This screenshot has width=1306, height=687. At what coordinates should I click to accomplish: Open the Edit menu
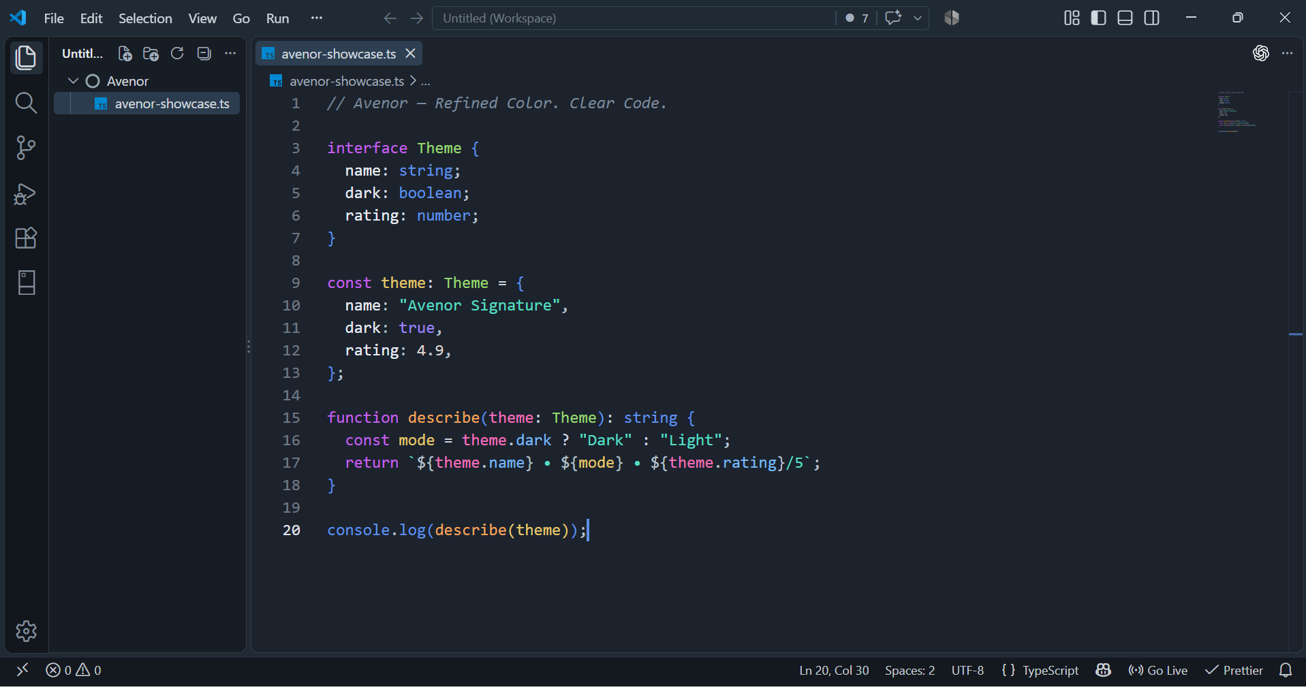click(x=91, y=18)
